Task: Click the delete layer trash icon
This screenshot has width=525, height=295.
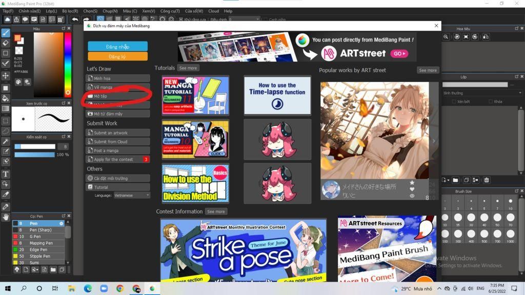Action: point(487,180)
